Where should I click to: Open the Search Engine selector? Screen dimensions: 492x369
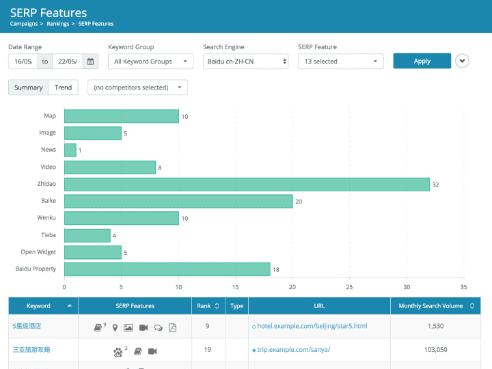(246, 61)
